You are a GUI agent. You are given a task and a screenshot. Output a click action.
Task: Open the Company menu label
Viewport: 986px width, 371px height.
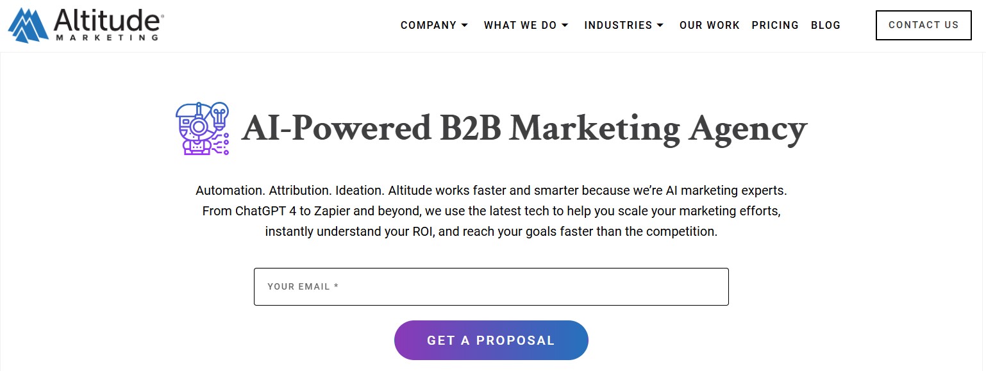click(428, 26)
